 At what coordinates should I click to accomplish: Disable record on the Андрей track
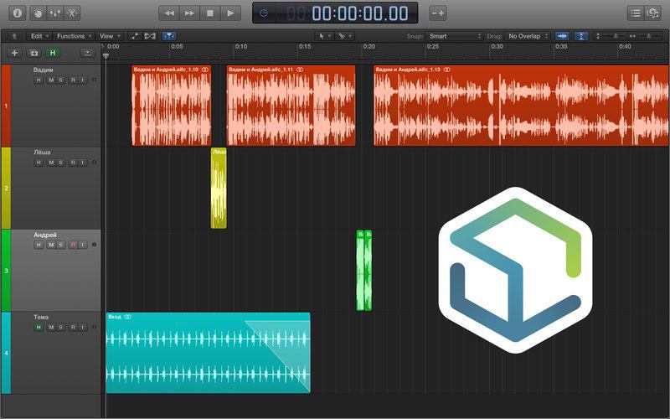coord(73,245)
